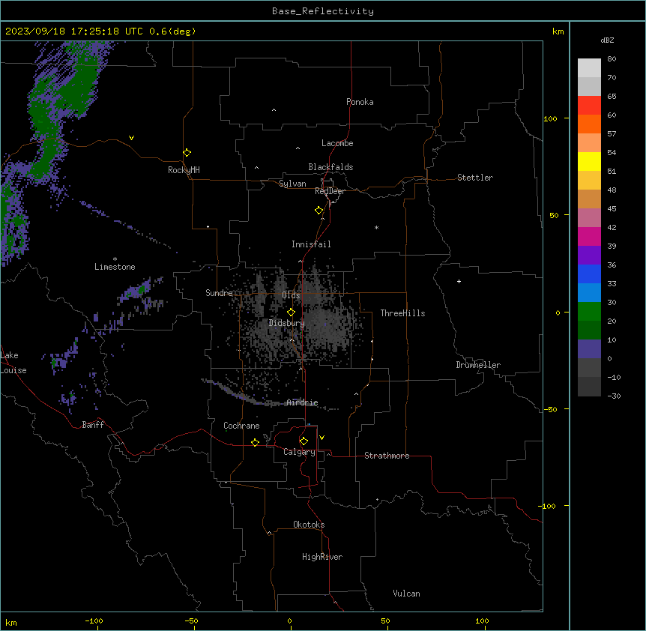Screen dimensions: 646x631
Task: Click the yellow 54 dBZ legend swatch
Action: pyautogui.click(x=589, y=161)
